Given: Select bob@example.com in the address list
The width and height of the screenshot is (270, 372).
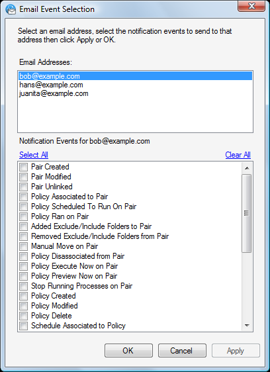Looking at the screenshot, I should [x=135, y=76].
